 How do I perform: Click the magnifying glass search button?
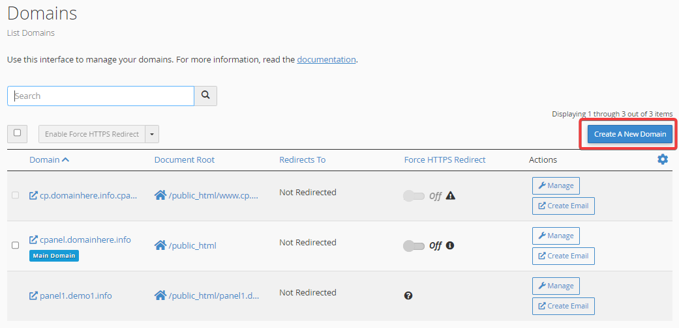click(205, 96)
